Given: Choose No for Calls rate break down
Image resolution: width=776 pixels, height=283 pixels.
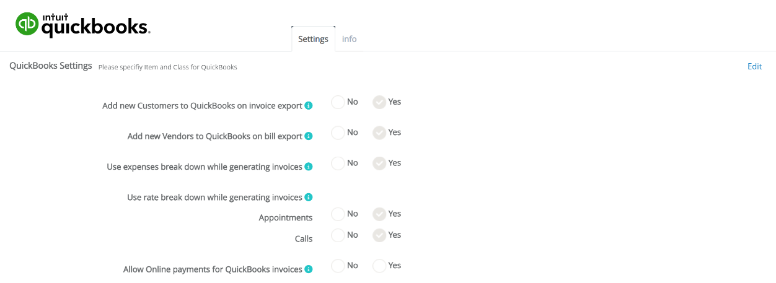Looking at the screenshot, I should [x=338, y=235].
